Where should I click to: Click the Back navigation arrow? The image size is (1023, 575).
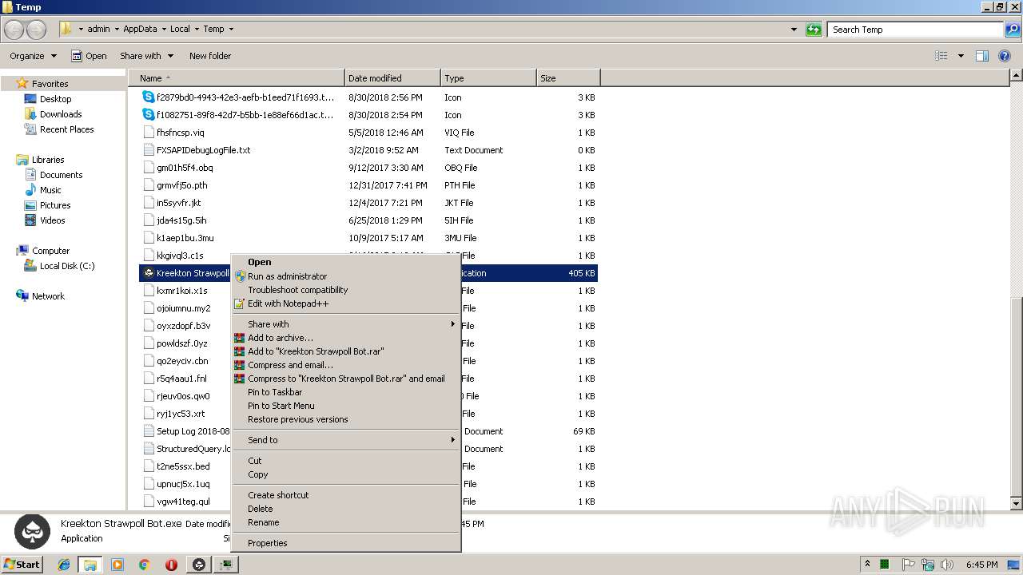14,30
